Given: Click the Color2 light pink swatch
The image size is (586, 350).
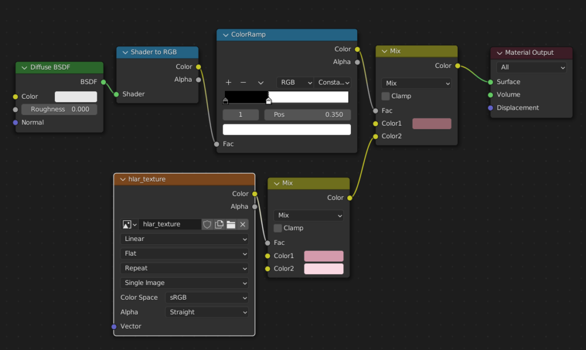Looking at the screenshot, I should coord(323,269).
